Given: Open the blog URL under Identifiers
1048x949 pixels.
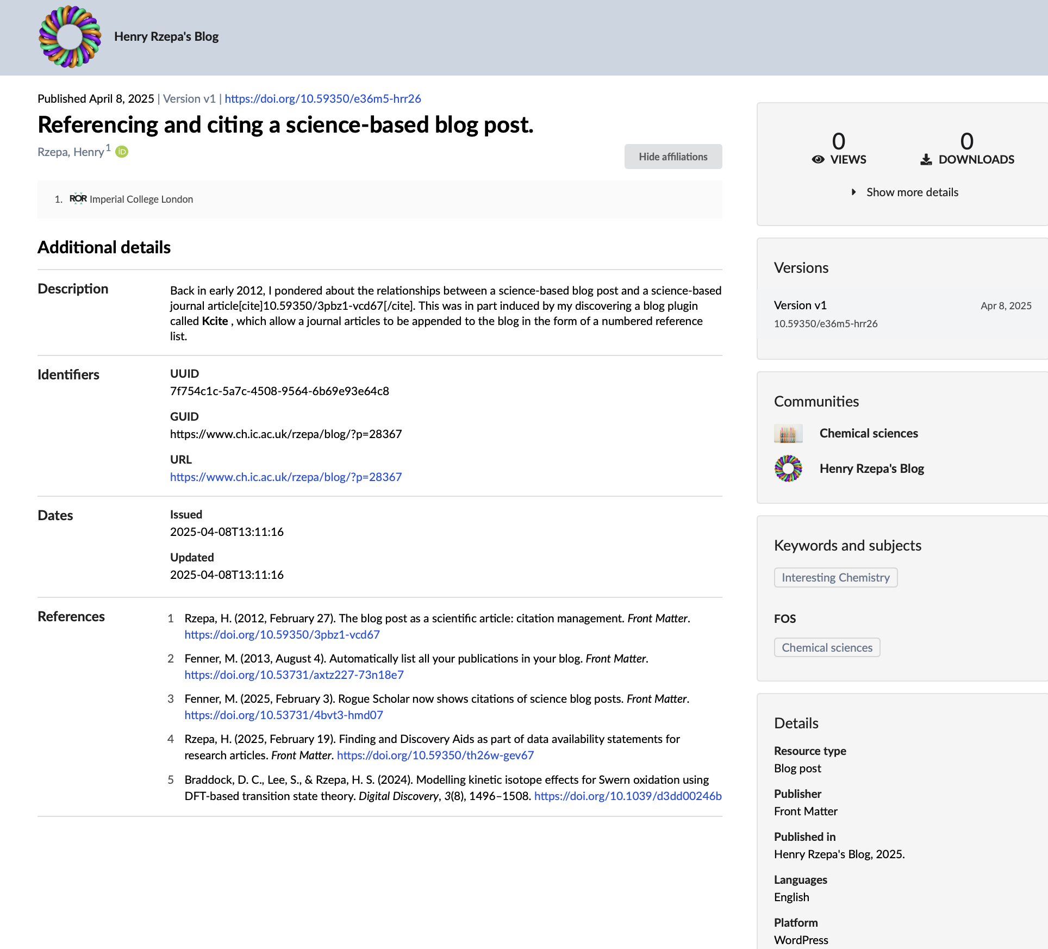Looking at the screenshot, I should 285,477.
